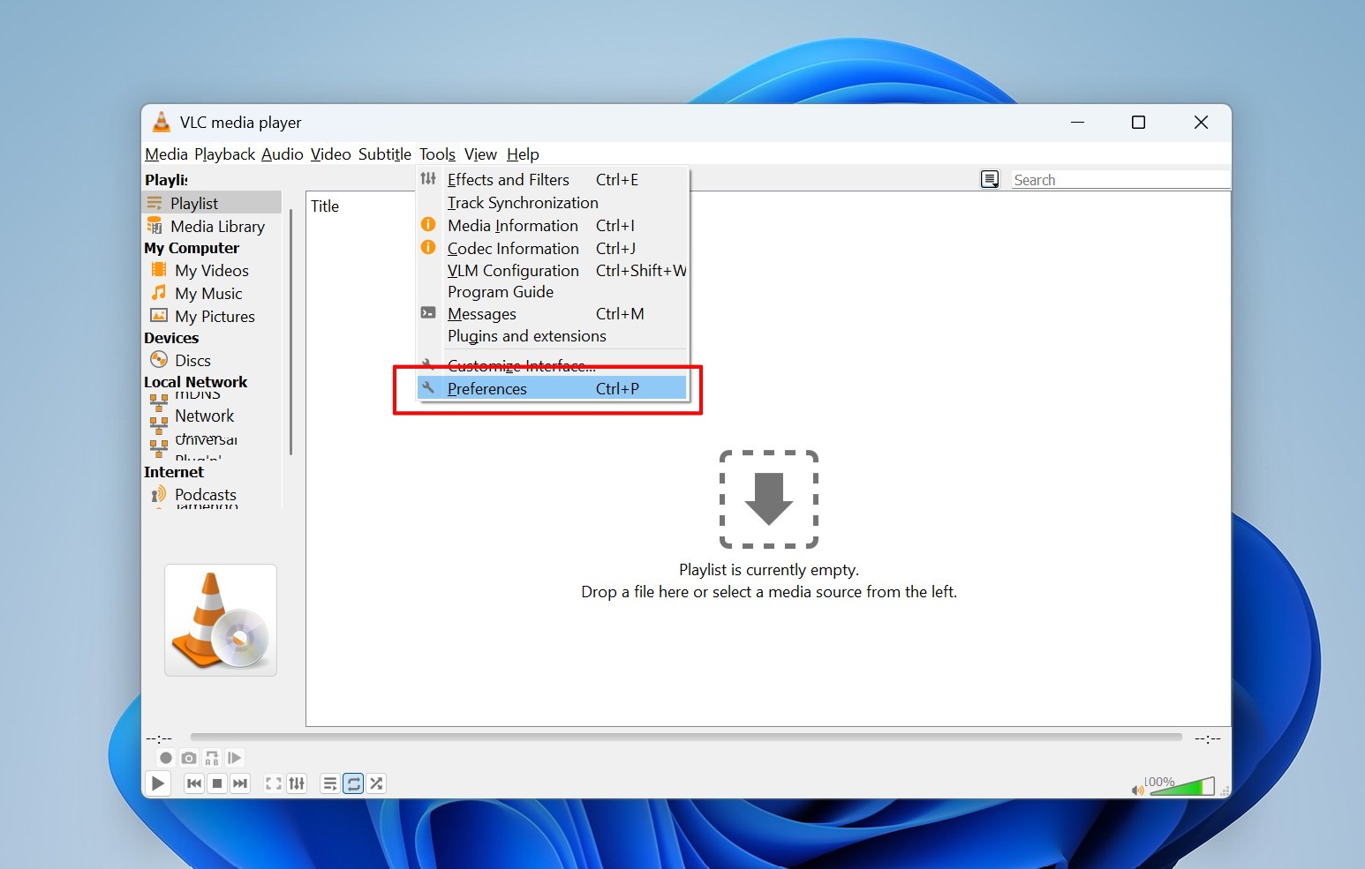Click the My Computer section header
The height and width of the screenshot is (869, 1365).
(192, 248)
